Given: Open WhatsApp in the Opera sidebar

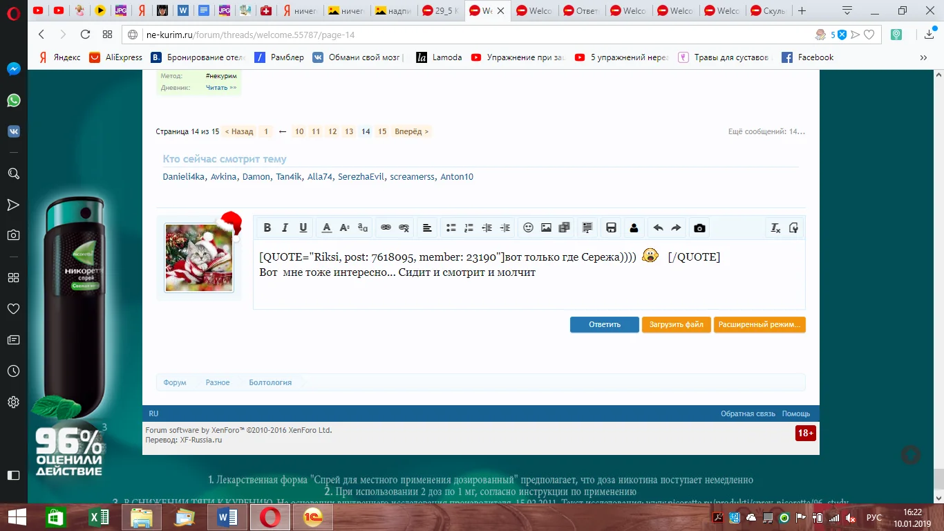Looking at the screenshot, I should click(x=13, y=100).
